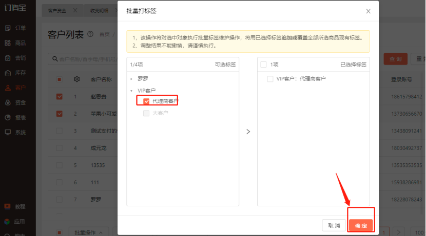Check the 大客户 tag checkbox
426x236 pixels.
[146, 113]
